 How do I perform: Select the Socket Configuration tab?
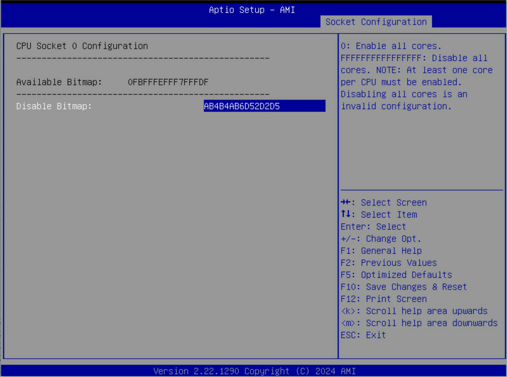[x=376, y=22]
